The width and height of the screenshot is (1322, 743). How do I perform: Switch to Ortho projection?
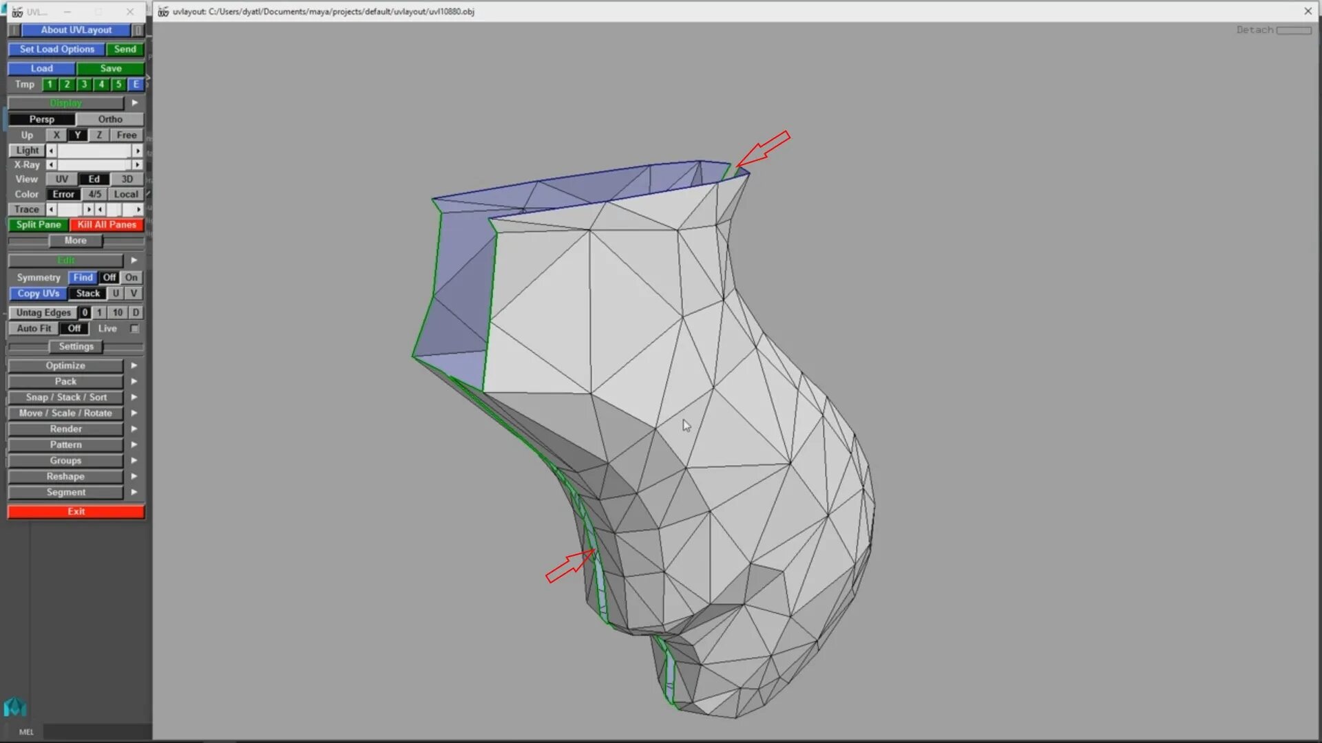pyautogui.click(x=110, y=119)
